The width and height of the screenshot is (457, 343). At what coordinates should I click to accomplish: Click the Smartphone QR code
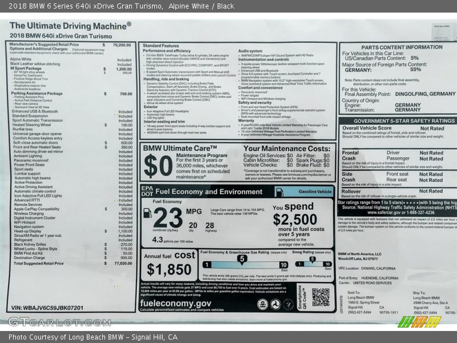[320, 297]
